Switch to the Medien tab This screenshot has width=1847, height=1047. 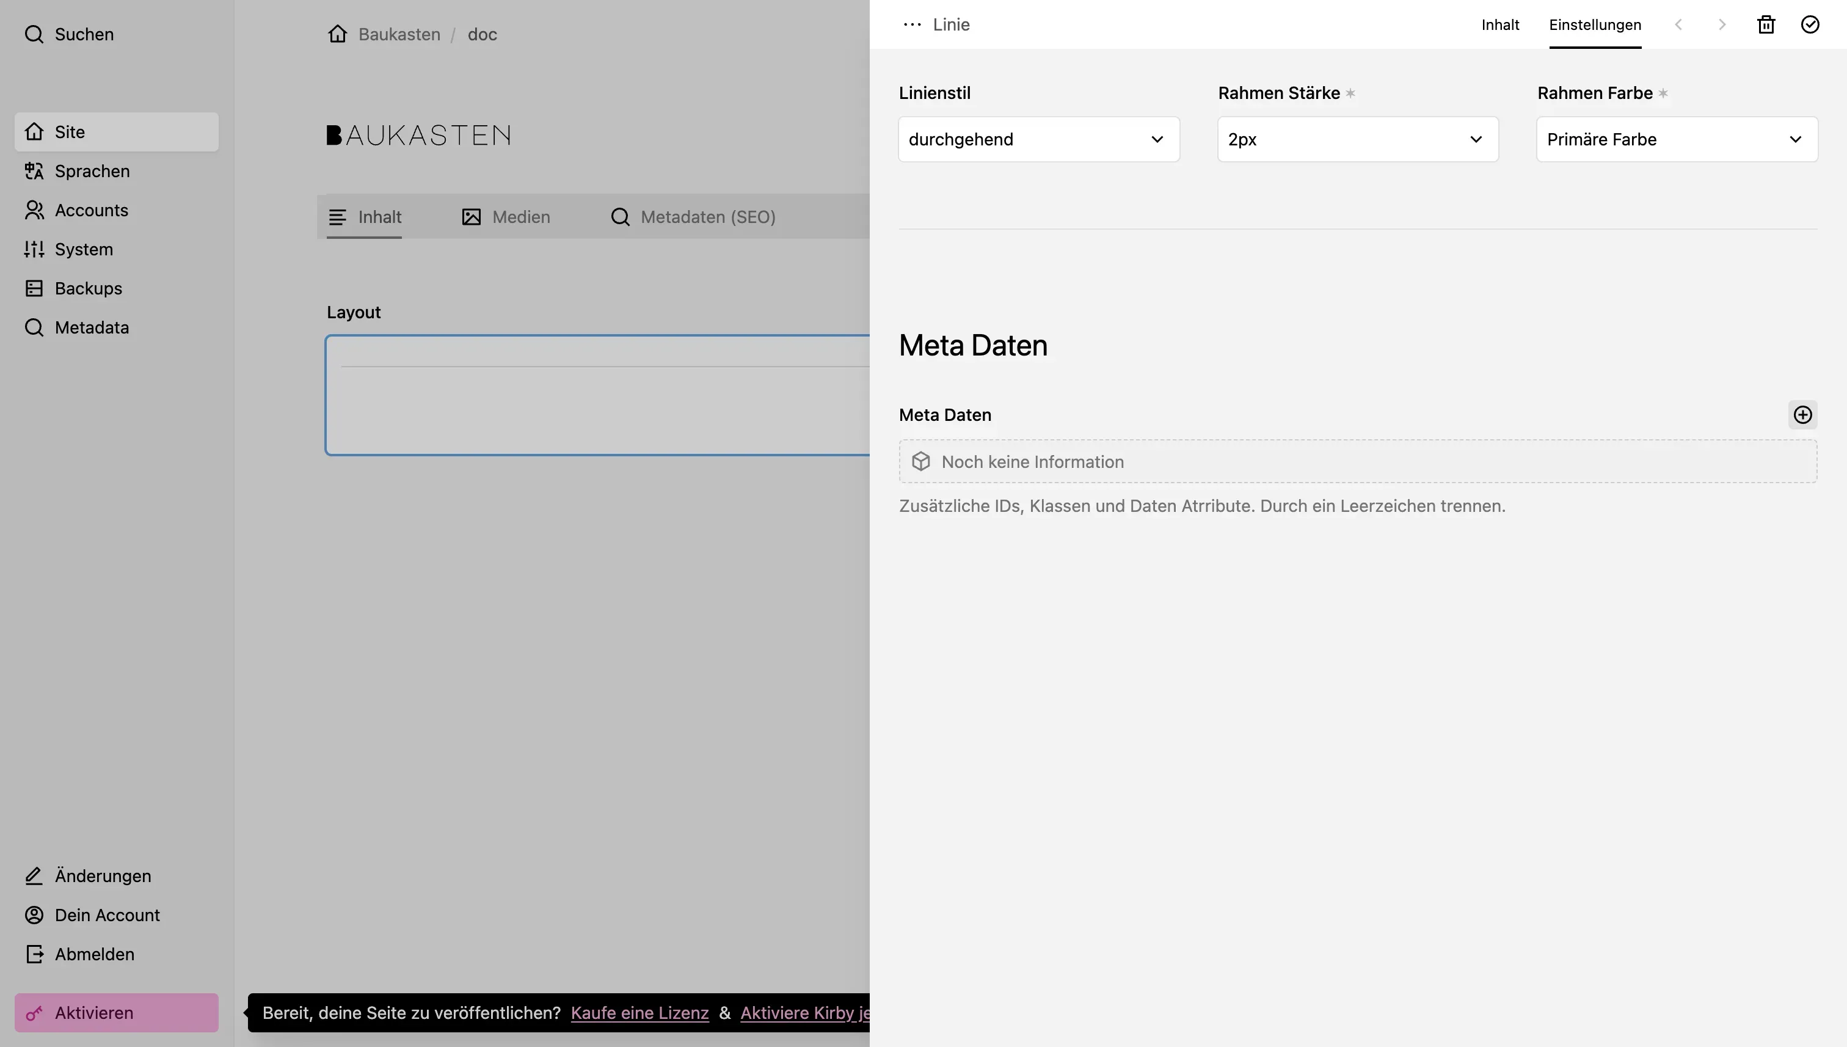(x=506, y=216)
